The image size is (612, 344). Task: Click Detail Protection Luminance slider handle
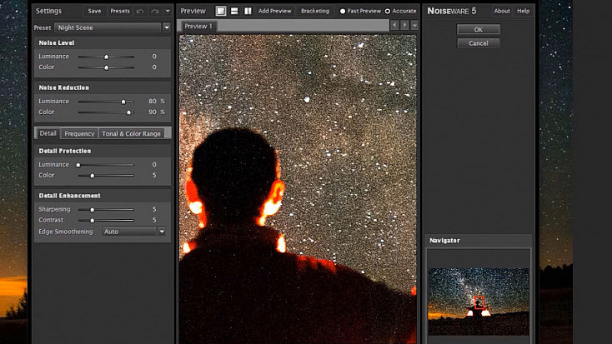click(78, 165)
